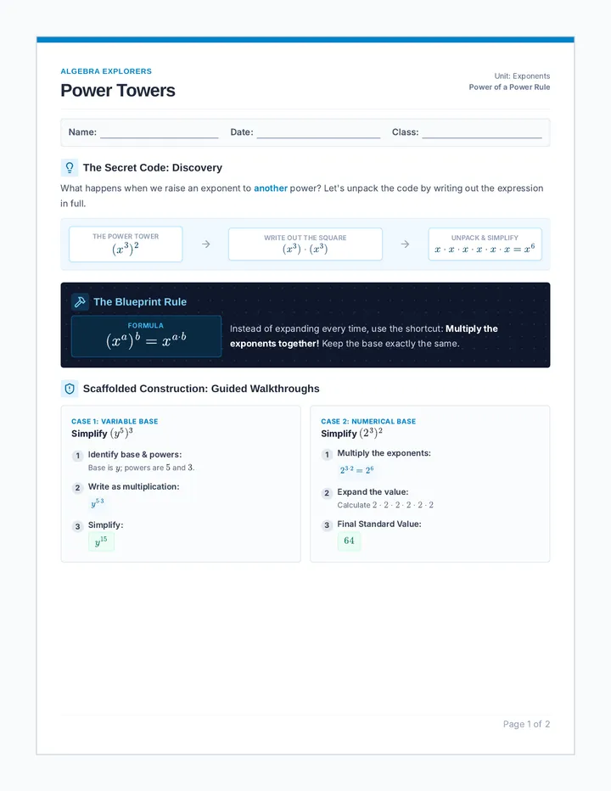Click the Date blank line
This screenshot has width=611, height=791.
coord(318,132)
